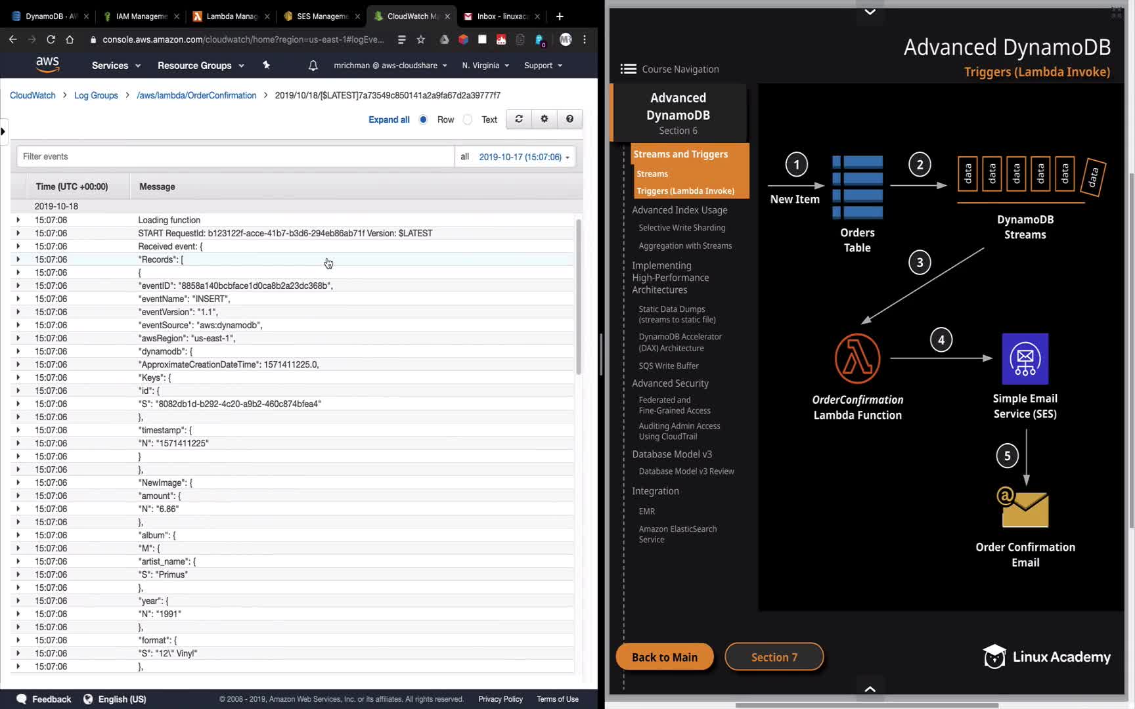Bookmark this page with the star icon
The width and height of the screenshot is (1135, 709).
click(x=421, y=39)
